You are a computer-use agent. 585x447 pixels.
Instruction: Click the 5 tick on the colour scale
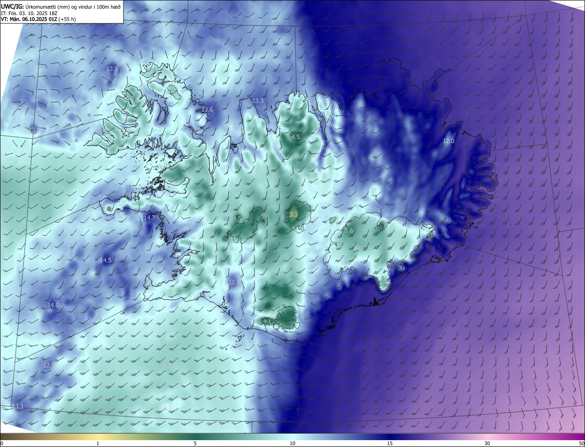pyautogui.click(x=195, y=443)
